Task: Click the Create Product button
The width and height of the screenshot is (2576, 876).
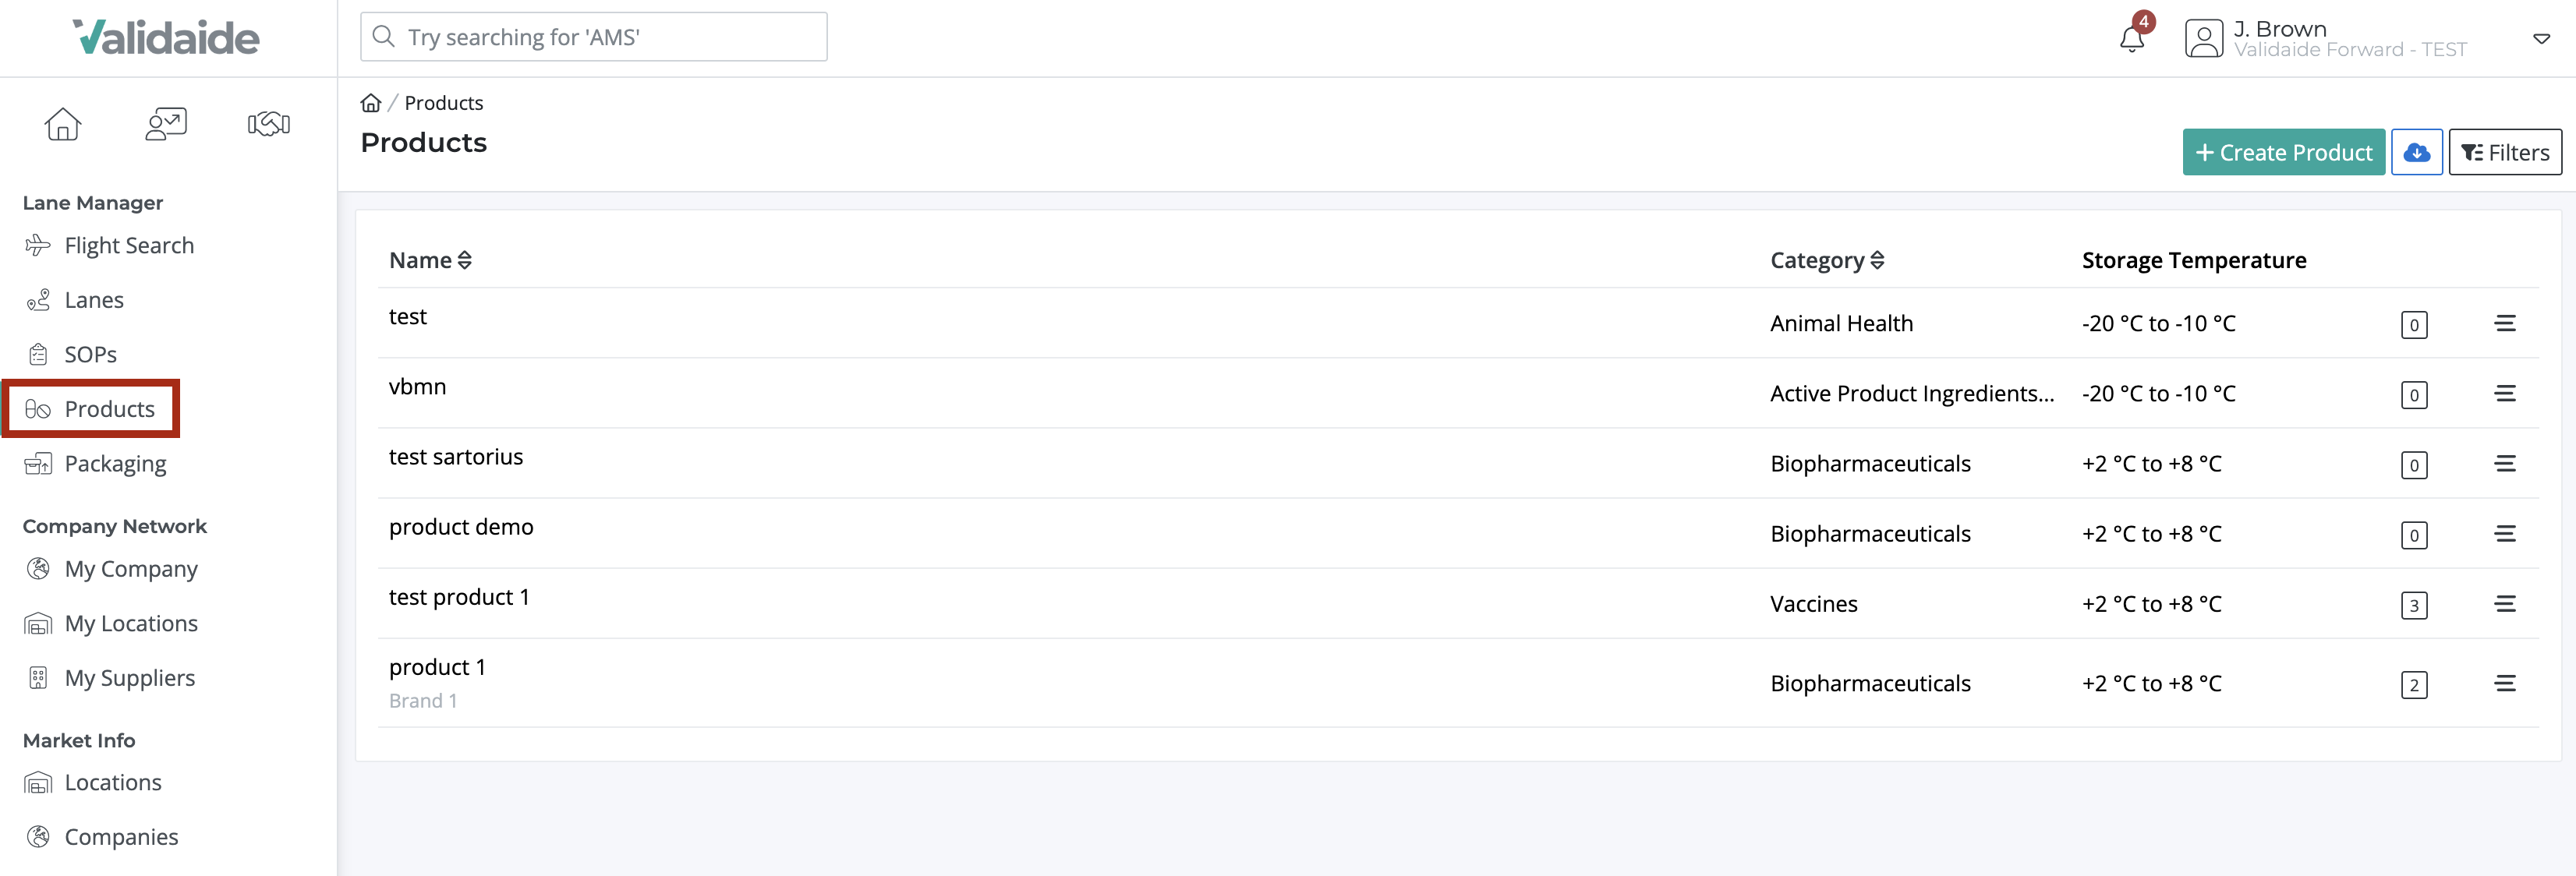Action: click(x=2283, y=153)
